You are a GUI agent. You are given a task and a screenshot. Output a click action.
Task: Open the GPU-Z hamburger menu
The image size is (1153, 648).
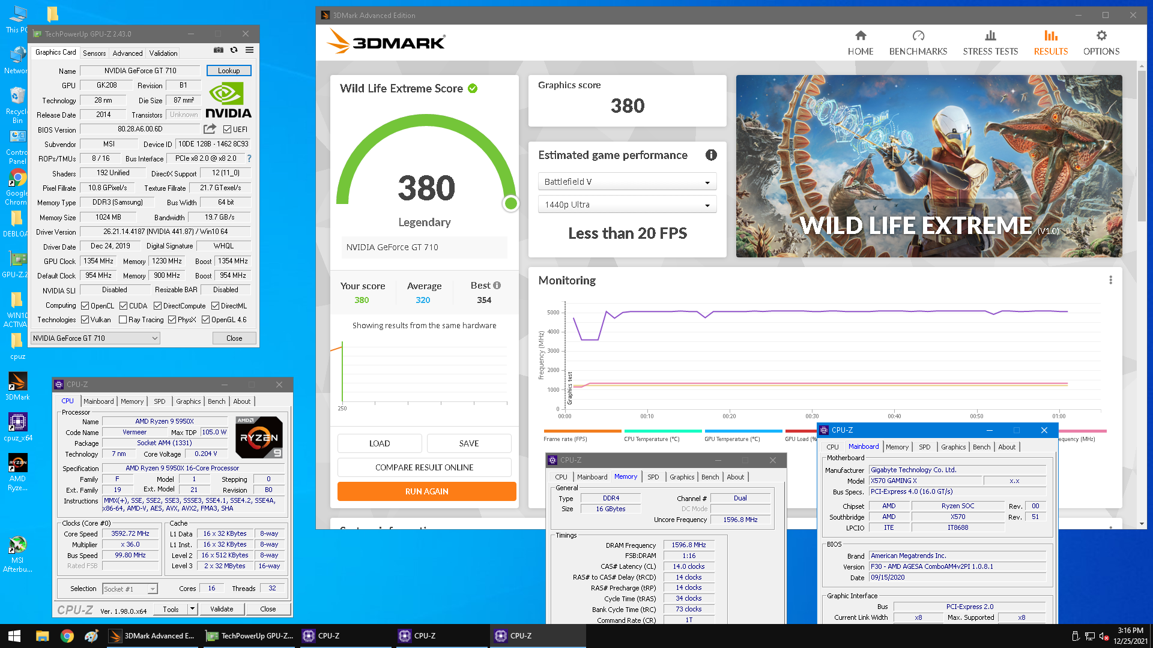point(249,50)
